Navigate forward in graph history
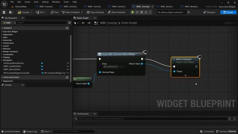The image size is (238, 134). pos(89,23)
